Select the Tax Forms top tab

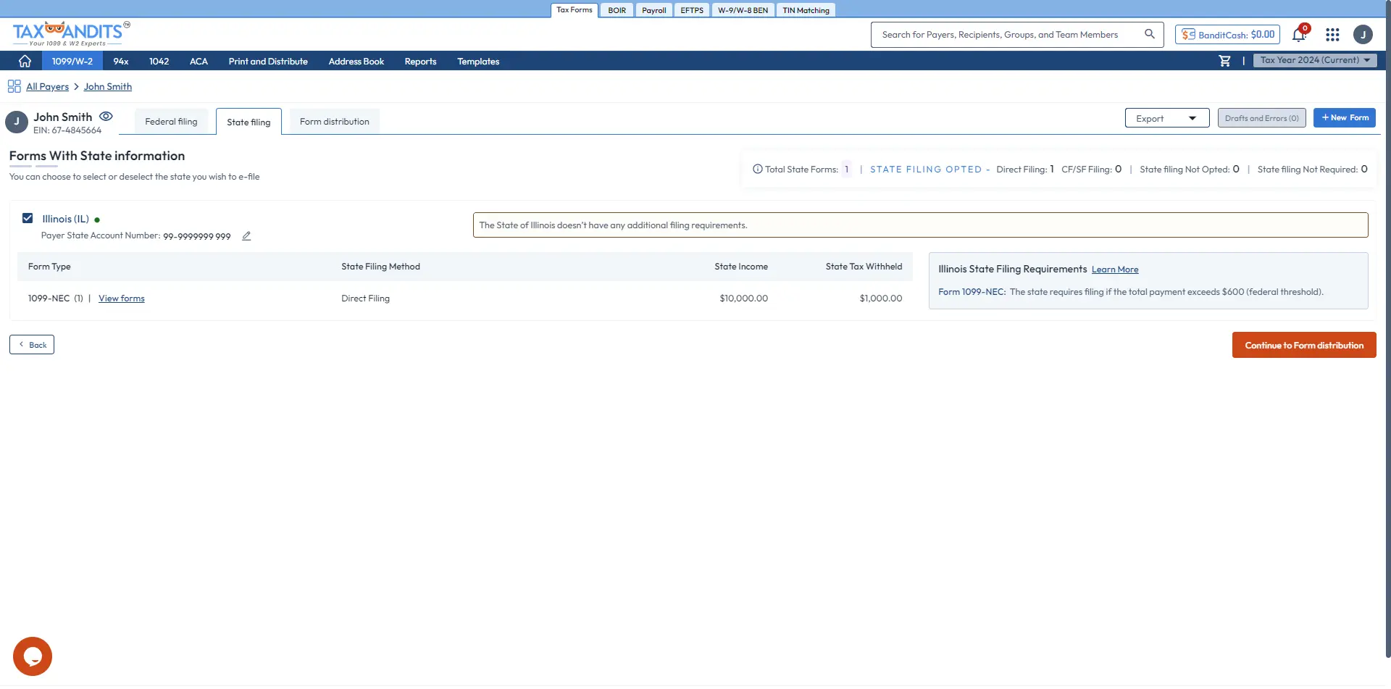(x=575, y=10)
